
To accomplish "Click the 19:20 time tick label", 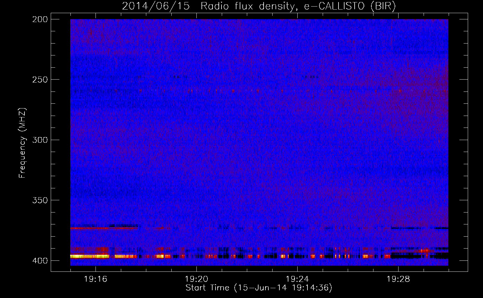I will pos(196,279).
